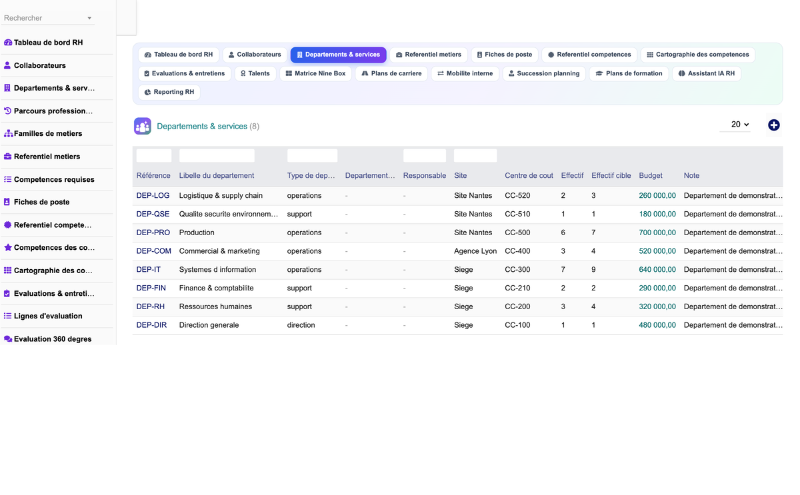Click the Evaluations & entretiens sidebar clipboard icon
800x495 pixels.
tap(8, 293)
